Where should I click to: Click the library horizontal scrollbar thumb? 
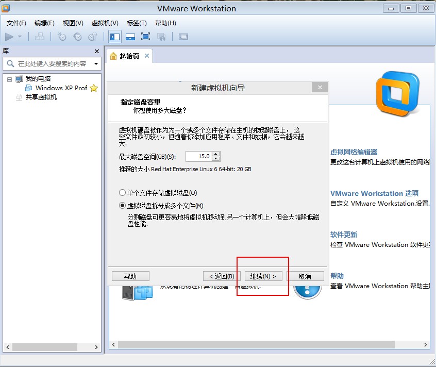pyautogui.click(x=45, y=347)
